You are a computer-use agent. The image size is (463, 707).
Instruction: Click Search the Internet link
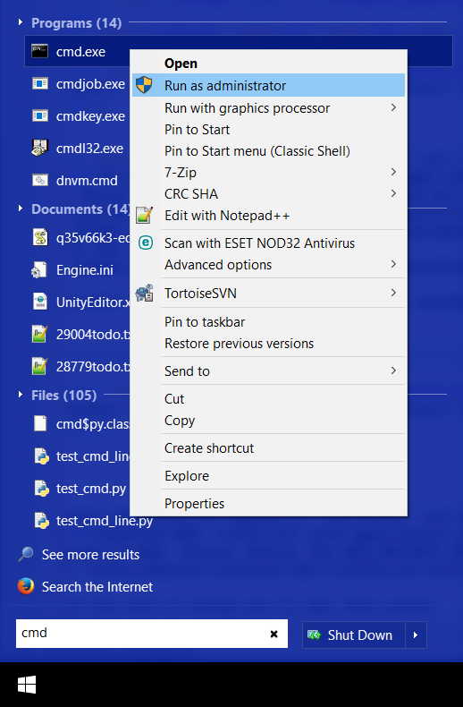[x=97, y=586]
